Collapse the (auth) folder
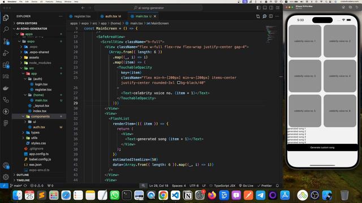The image size is (362, 203). pyautogui.click(x=39, y=79)
